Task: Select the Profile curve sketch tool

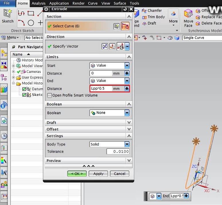Action: pos(21,13)
